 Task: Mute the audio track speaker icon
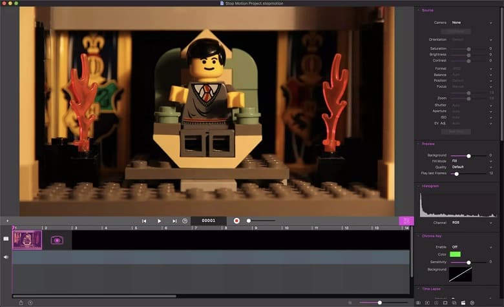[x=6, y=257]
